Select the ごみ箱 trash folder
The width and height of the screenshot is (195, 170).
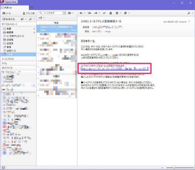coord(18,54)
